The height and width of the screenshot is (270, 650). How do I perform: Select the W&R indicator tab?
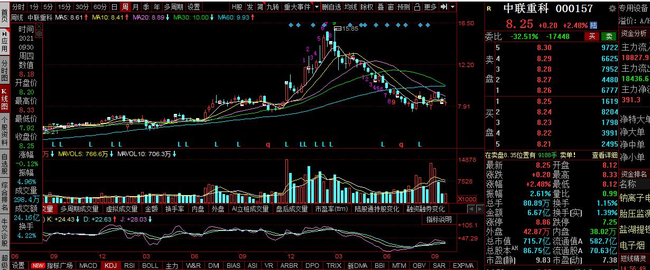(x=193, y=265)
